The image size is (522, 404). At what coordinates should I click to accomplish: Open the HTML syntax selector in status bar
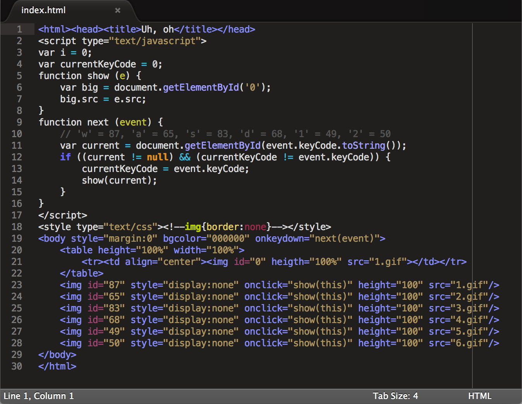coord(479,396)
